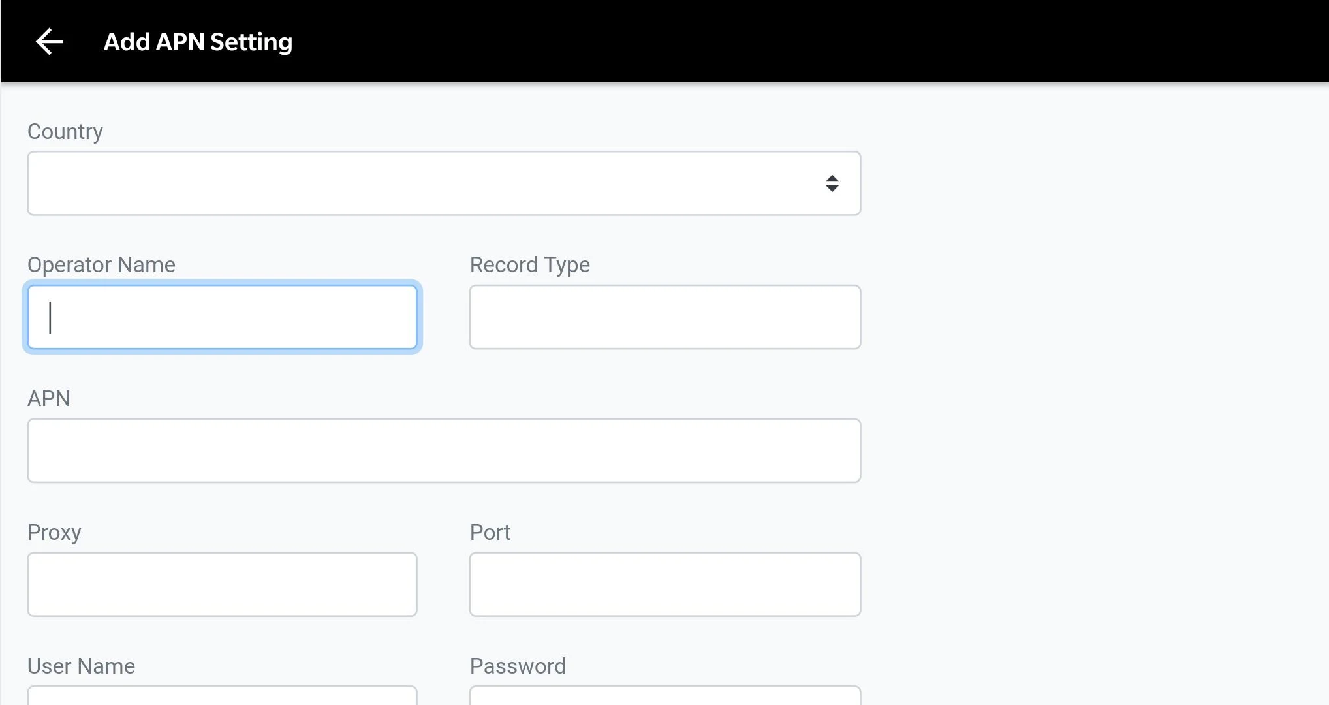Select the Port input field
Image resolution: width=1329 pixels, height=705 pixels.
[x=665, y=585]
